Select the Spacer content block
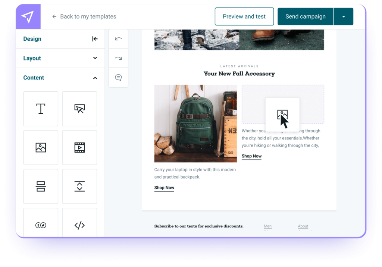 pos(79,186)
